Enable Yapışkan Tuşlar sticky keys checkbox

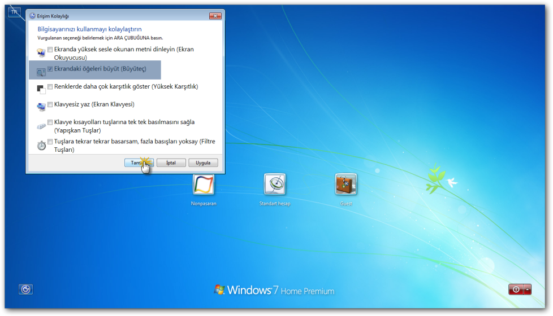[x=50, y=122]
